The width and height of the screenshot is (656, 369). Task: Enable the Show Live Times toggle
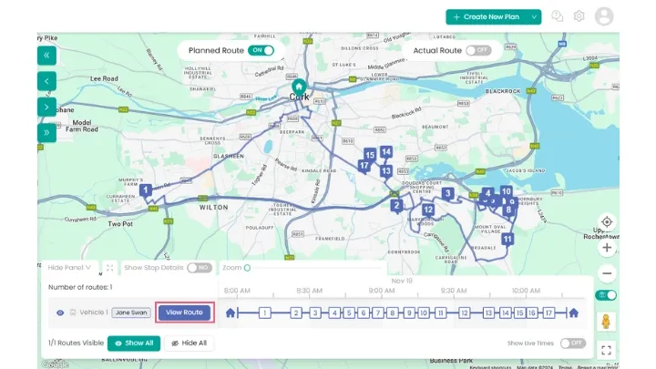click(572, 343)
